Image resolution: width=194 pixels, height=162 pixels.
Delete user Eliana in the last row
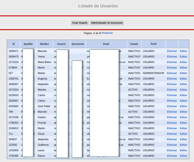click(172, 156)
